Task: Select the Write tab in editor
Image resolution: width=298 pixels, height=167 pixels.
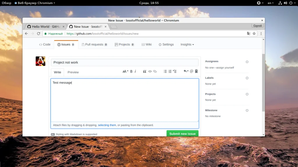Action: coord(57,72)
